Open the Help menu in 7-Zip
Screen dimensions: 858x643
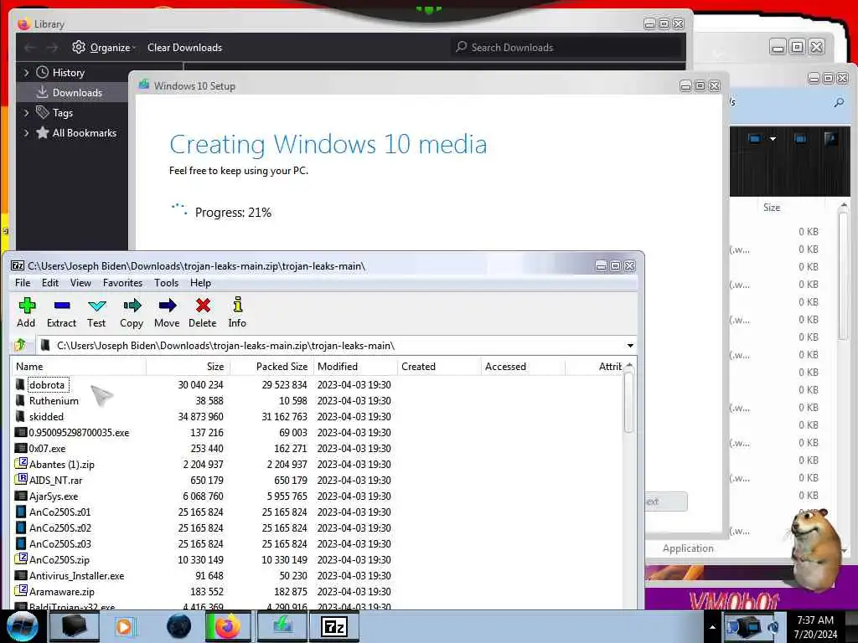(x=200, y=283)
